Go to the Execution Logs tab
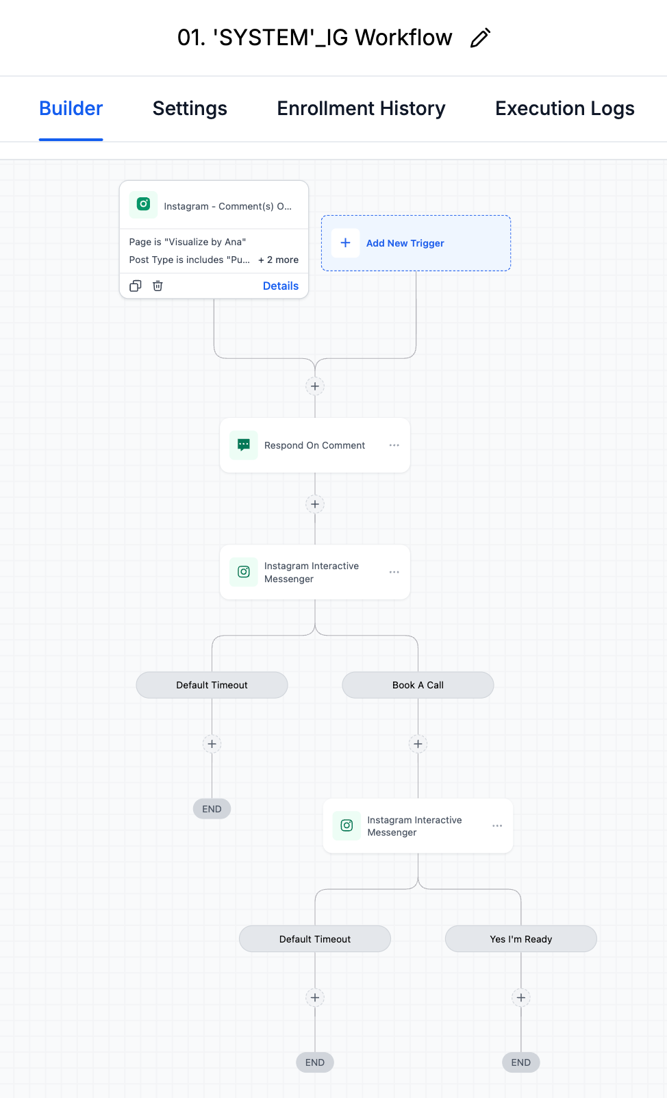This screenshot has width=667, height=1098. [564, 109]
